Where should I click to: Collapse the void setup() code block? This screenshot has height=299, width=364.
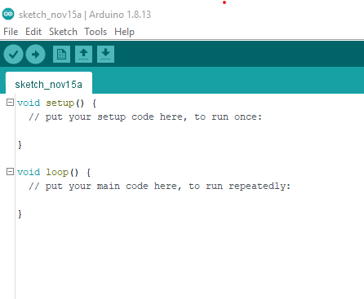tap(10, 103)
